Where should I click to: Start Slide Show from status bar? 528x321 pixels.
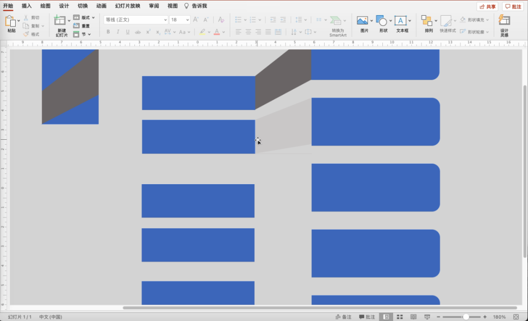[427, 317]
